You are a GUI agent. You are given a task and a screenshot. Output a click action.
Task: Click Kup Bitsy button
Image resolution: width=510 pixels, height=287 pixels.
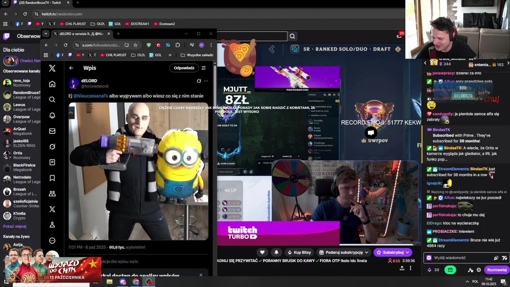pyautogui.click(x=298, y=252)
